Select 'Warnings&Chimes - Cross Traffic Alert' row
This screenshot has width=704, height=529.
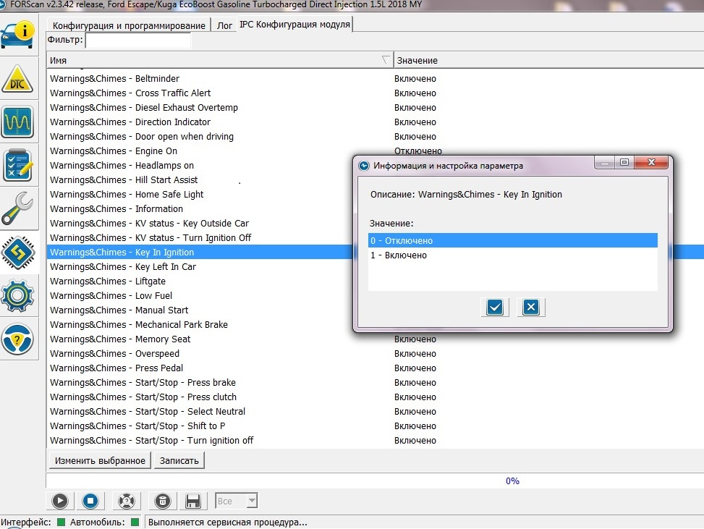click(x=376, y=93)
